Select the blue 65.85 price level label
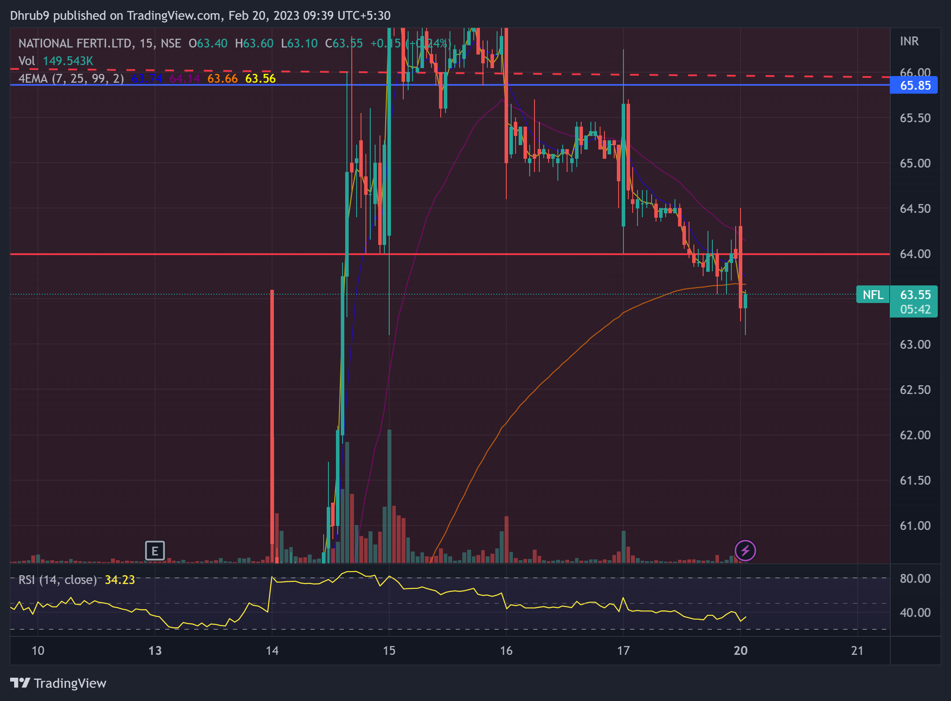Image resolution: width=951 pixels, height=701 pixels. [914, 85]
